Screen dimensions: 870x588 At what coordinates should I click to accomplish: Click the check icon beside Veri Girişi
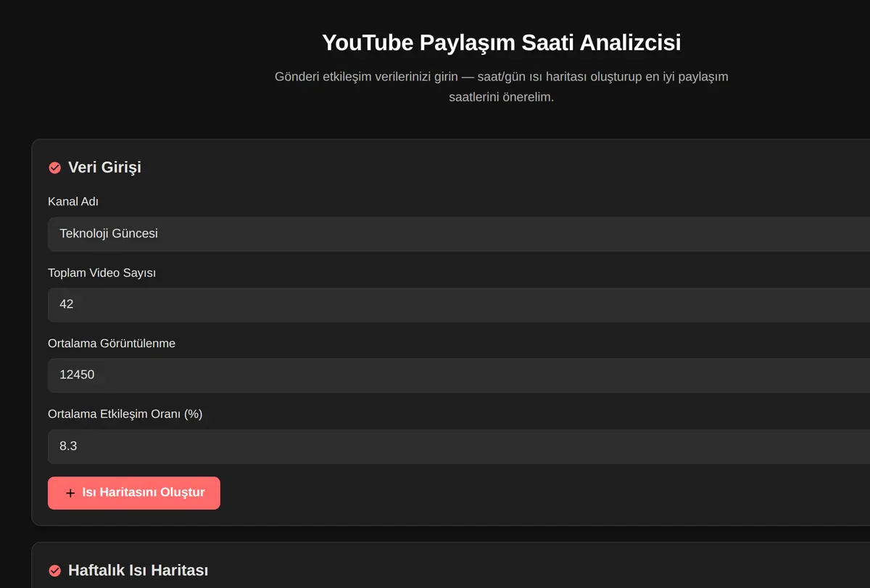click(54, 167)
